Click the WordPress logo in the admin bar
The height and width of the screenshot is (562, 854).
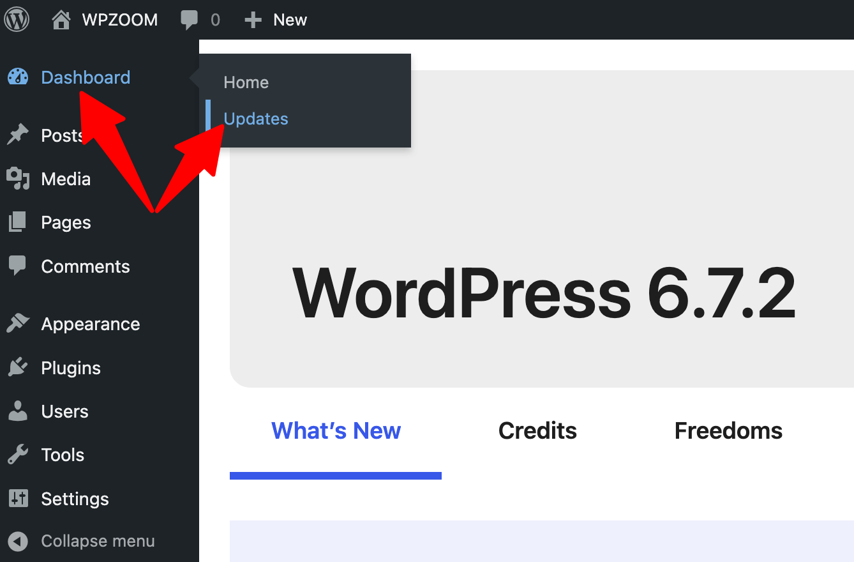pyautogui.click(x=17, y=19)
